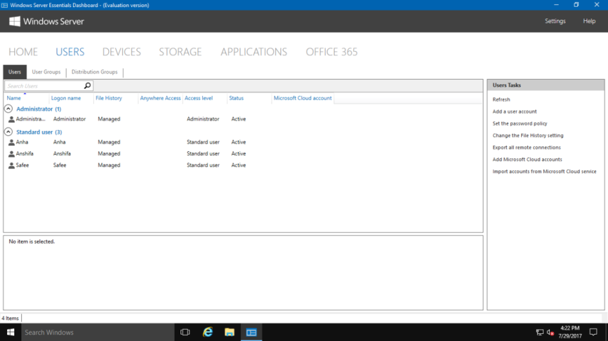Click the network icon in the system tray
Screen dimensions: 608x341
point(539,332)
